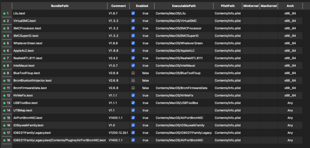Select AppleALC.kext bundle path cell

point(60,51)
